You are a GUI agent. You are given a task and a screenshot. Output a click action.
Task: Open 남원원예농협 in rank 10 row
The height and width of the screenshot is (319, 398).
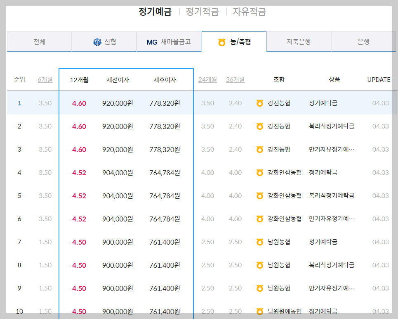pos(285,312)
